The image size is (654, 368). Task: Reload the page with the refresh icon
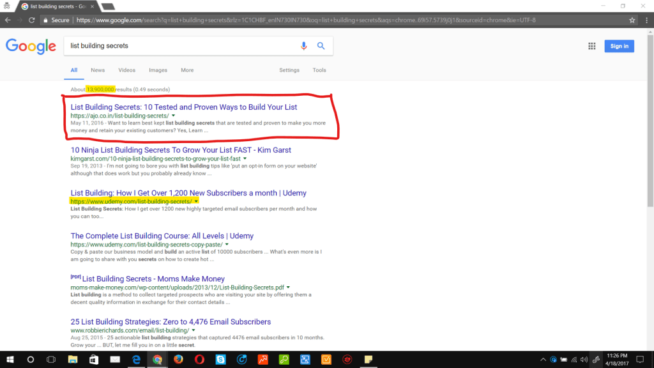pos(31,20)
